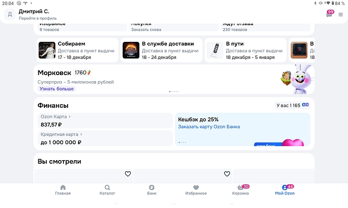Open the Собираем order card
Screen dimensions: 348x208
tap(78, 50)
